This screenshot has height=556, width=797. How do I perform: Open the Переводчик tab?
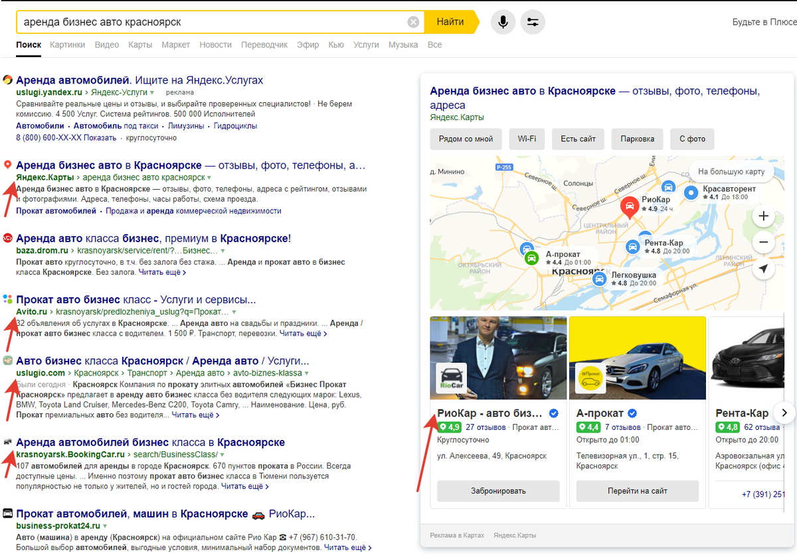(264, 44)
